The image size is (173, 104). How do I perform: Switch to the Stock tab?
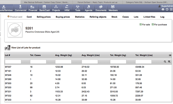(x=114, y=17)
